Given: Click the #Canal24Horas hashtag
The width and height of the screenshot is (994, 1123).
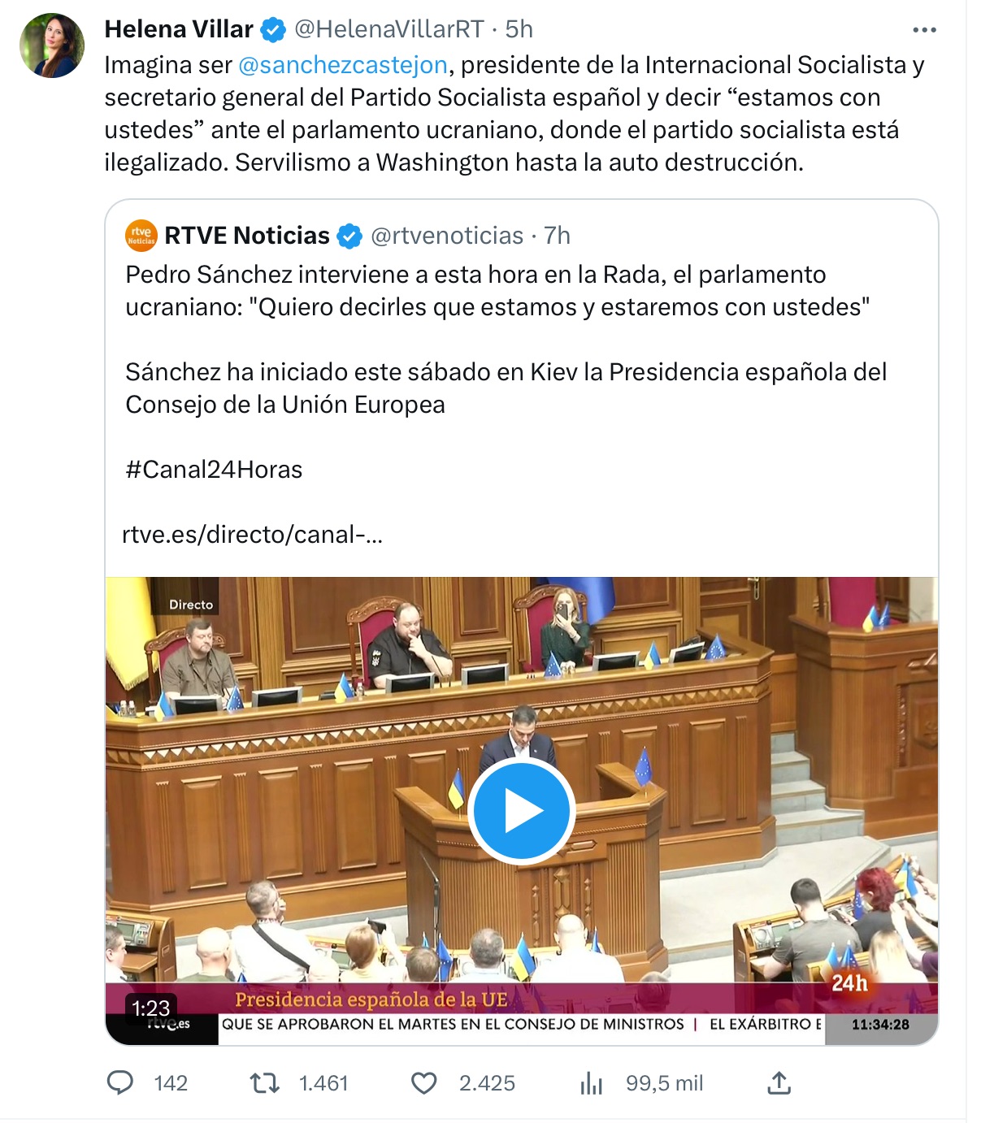Looking at the screenshot, I should point(214,470).
